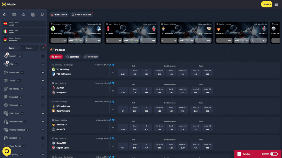The image size is (282, 158).
Task: Favorite the AC Milan match star
Action: pos(113,91)
